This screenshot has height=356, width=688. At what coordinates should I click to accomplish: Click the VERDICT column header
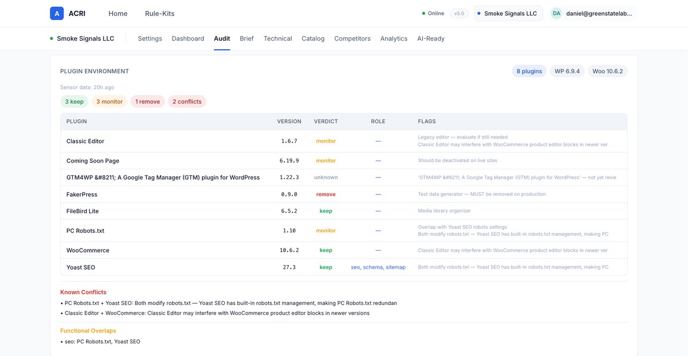point(326,121)
